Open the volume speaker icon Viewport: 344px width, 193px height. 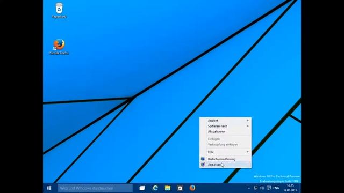(262, 188)
